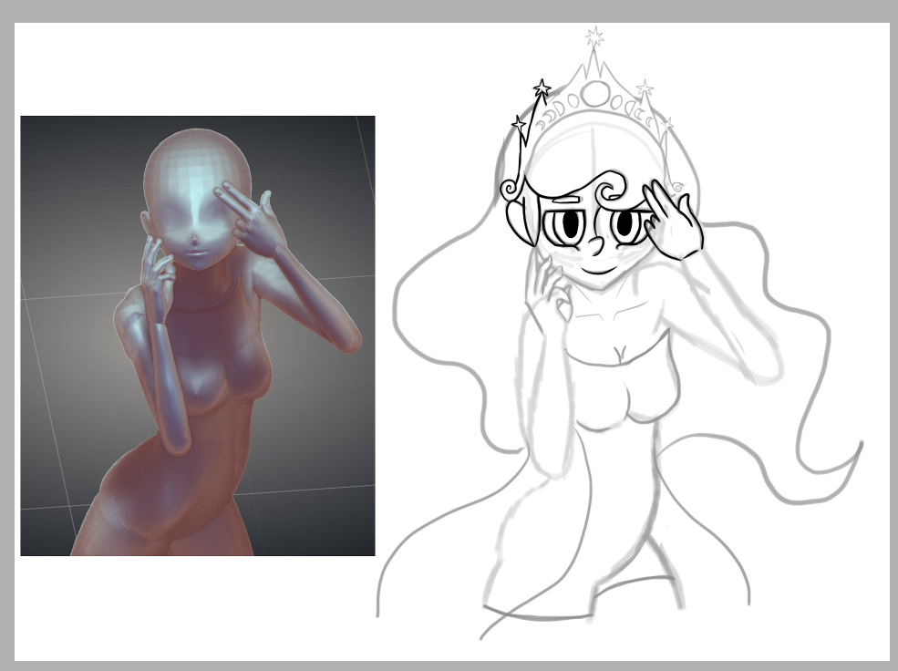Image resolution: width=898 pixels, height=671 pixels.
Task: Click the sketched character's hip area
Action: coord(583,511)
